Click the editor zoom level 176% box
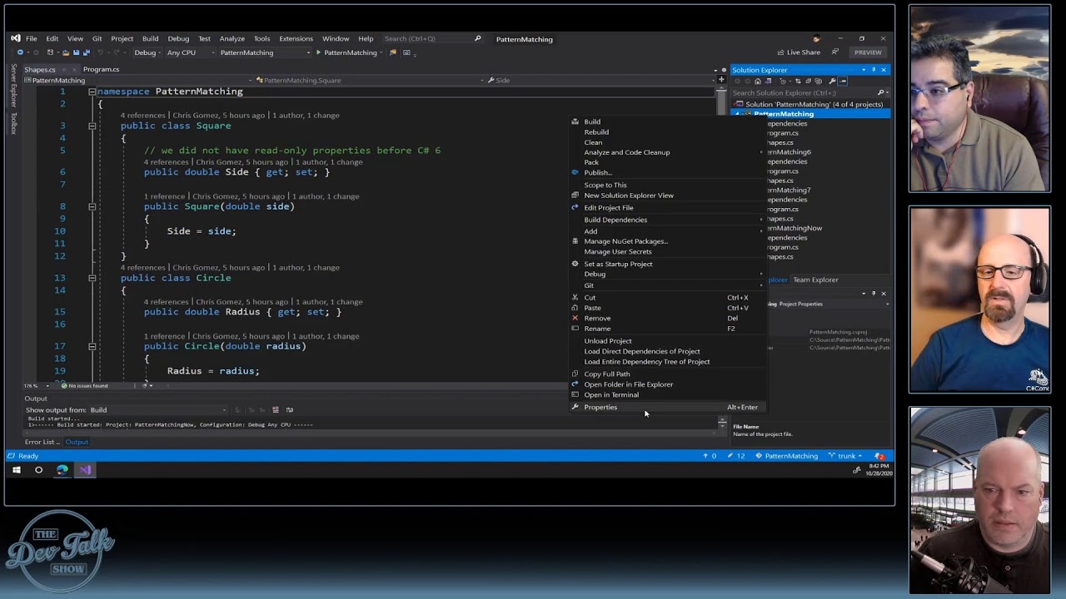The height and width of the screenshot is (599, 1066). pos(37,386)
